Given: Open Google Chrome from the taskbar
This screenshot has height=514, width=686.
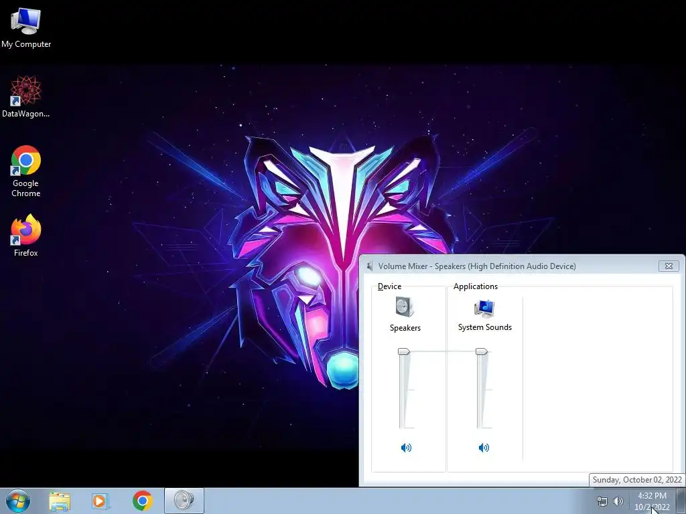Looking at the screenshot, I should 142,501.
